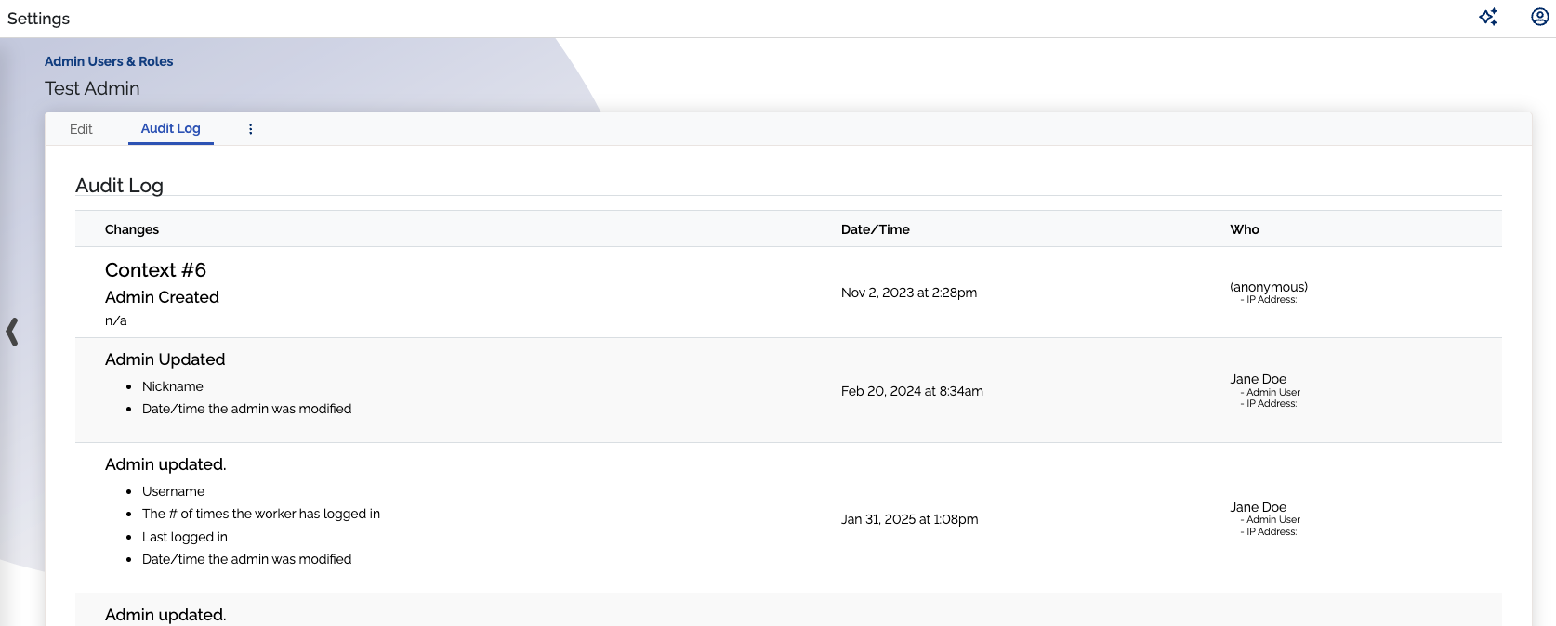Image resolution: width=1556 pixels, height=626 pixels.
Task: Click Jane Doe in the Feb 20, 2024 row
Action: point(1258,379)
